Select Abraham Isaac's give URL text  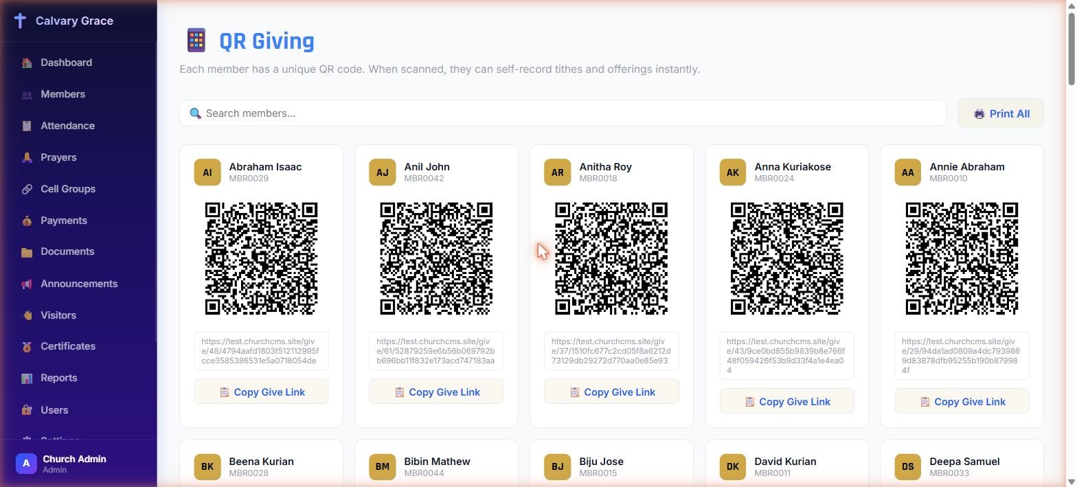tap(261, 351)
